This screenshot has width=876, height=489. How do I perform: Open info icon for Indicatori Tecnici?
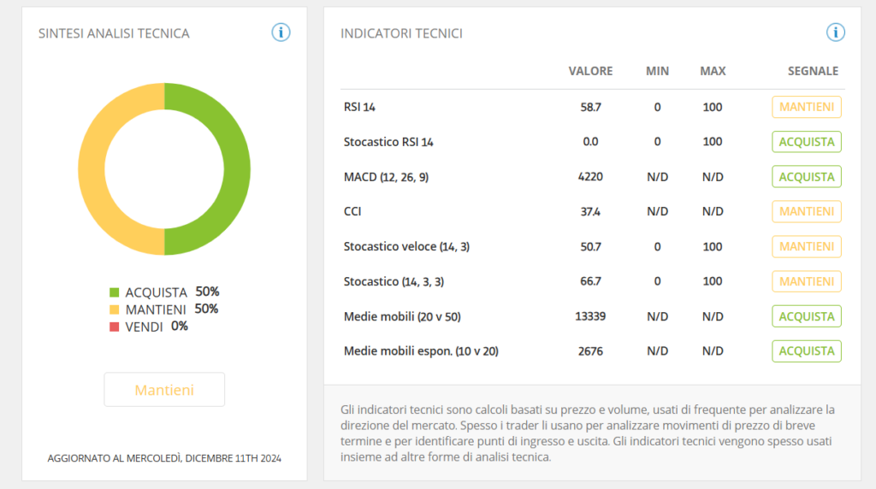pyautogui.click(x=836, y=32)
